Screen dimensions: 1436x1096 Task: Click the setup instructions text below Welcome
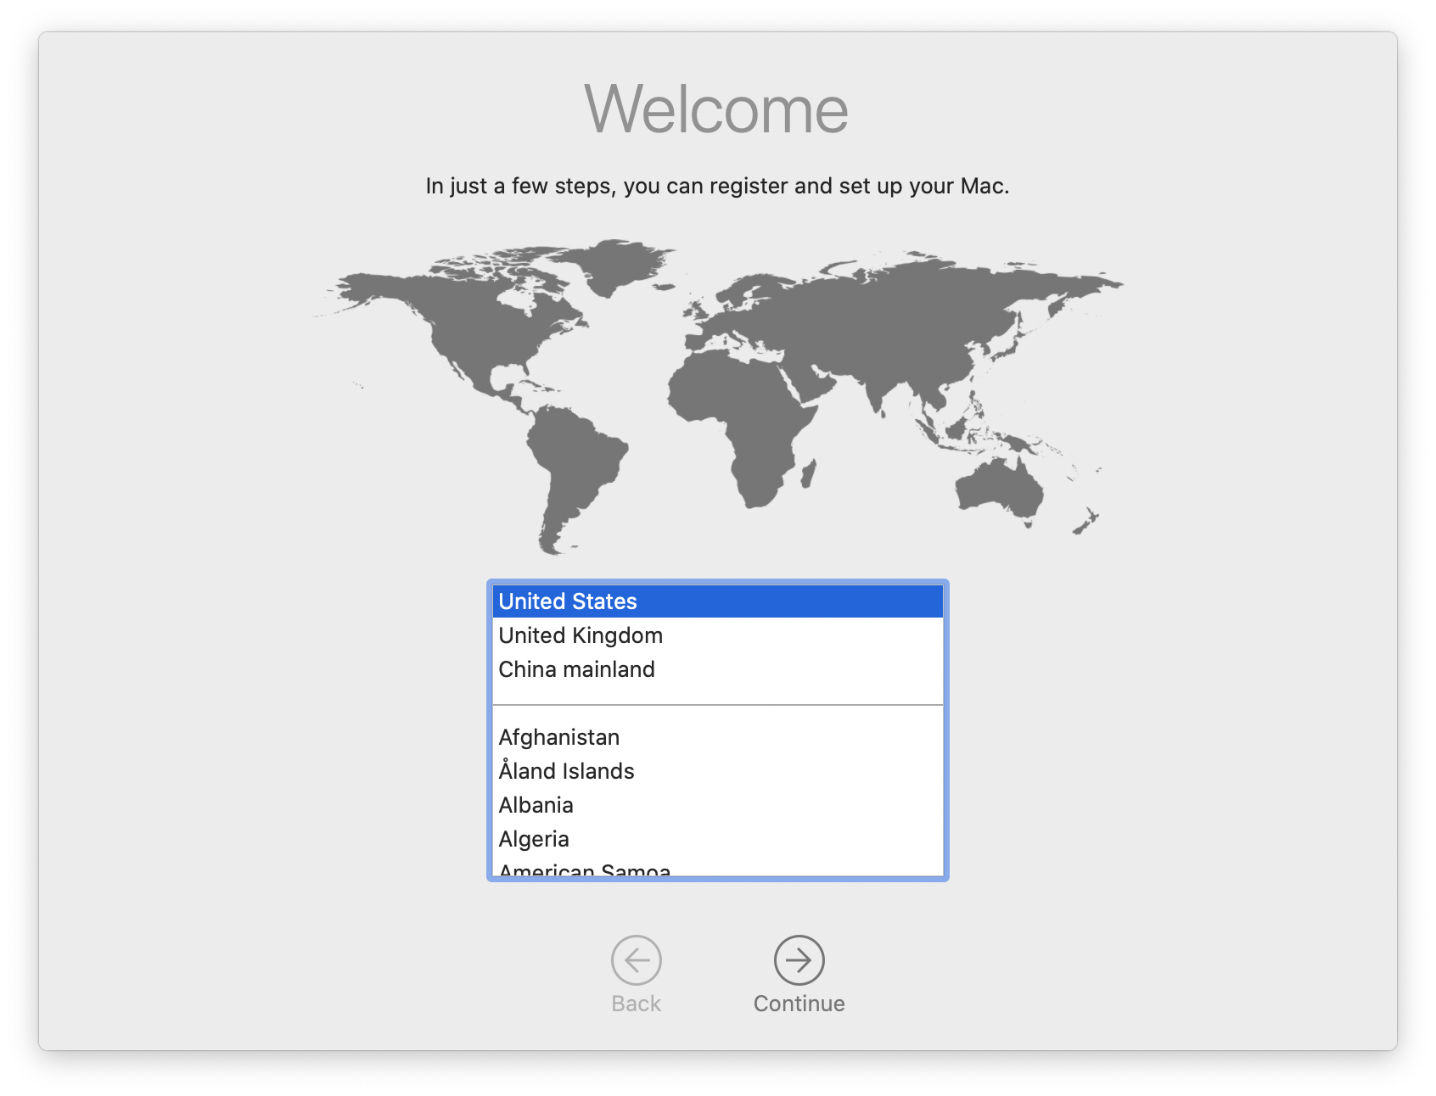tap(717, 185)
